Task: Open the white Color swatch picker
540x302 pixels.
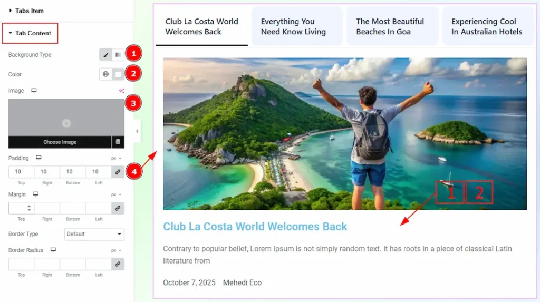Action: (x=118, y=74)
